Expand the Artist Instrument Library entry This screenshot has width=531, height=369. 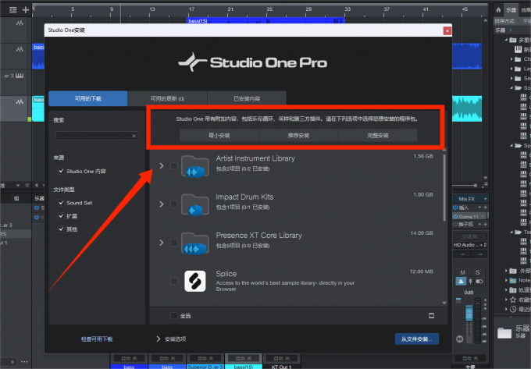(x=162, y=165)
